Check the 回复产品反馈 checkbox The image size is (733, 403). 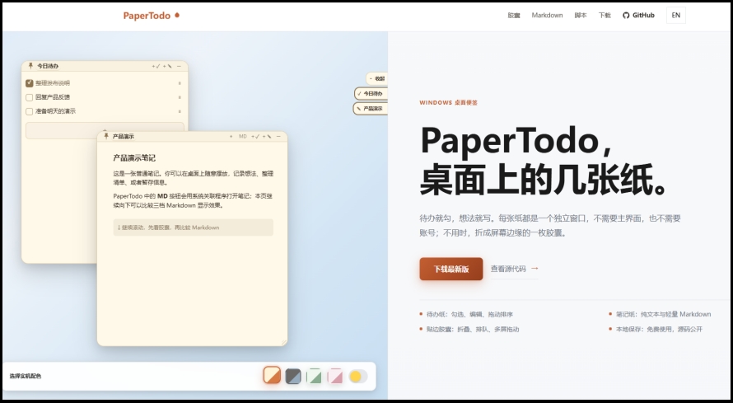point(30,97)
